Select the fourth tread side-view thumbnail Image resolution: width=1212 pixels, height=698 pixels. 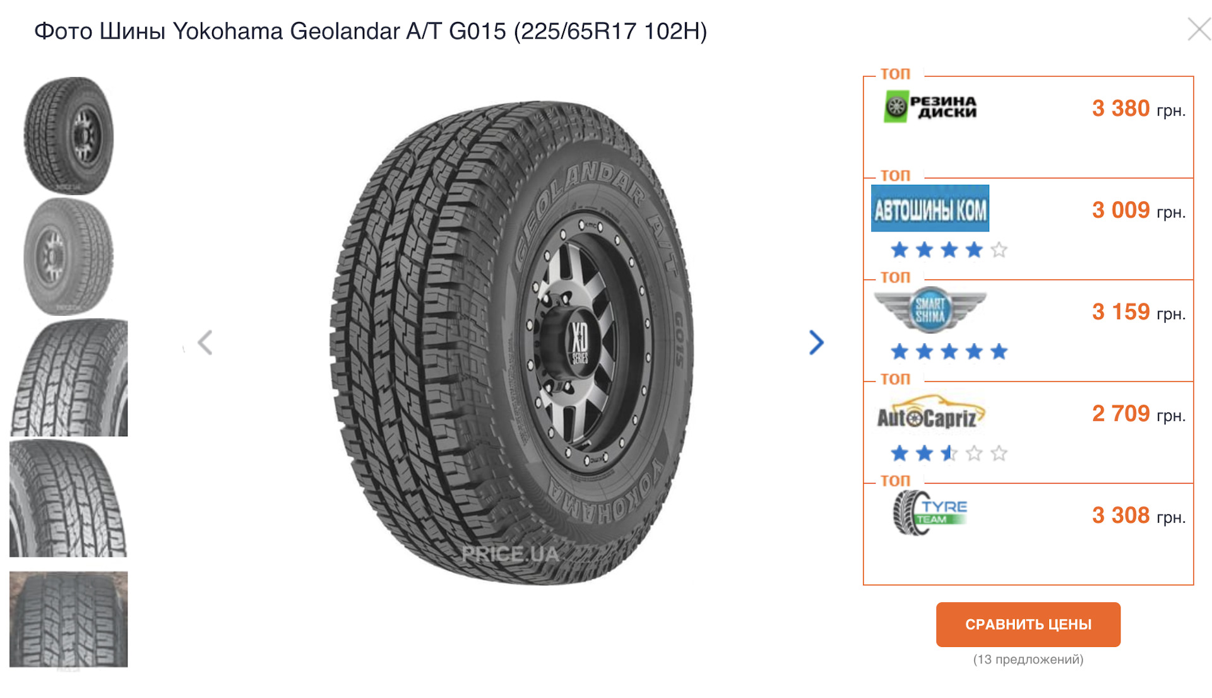pos(69,498)
